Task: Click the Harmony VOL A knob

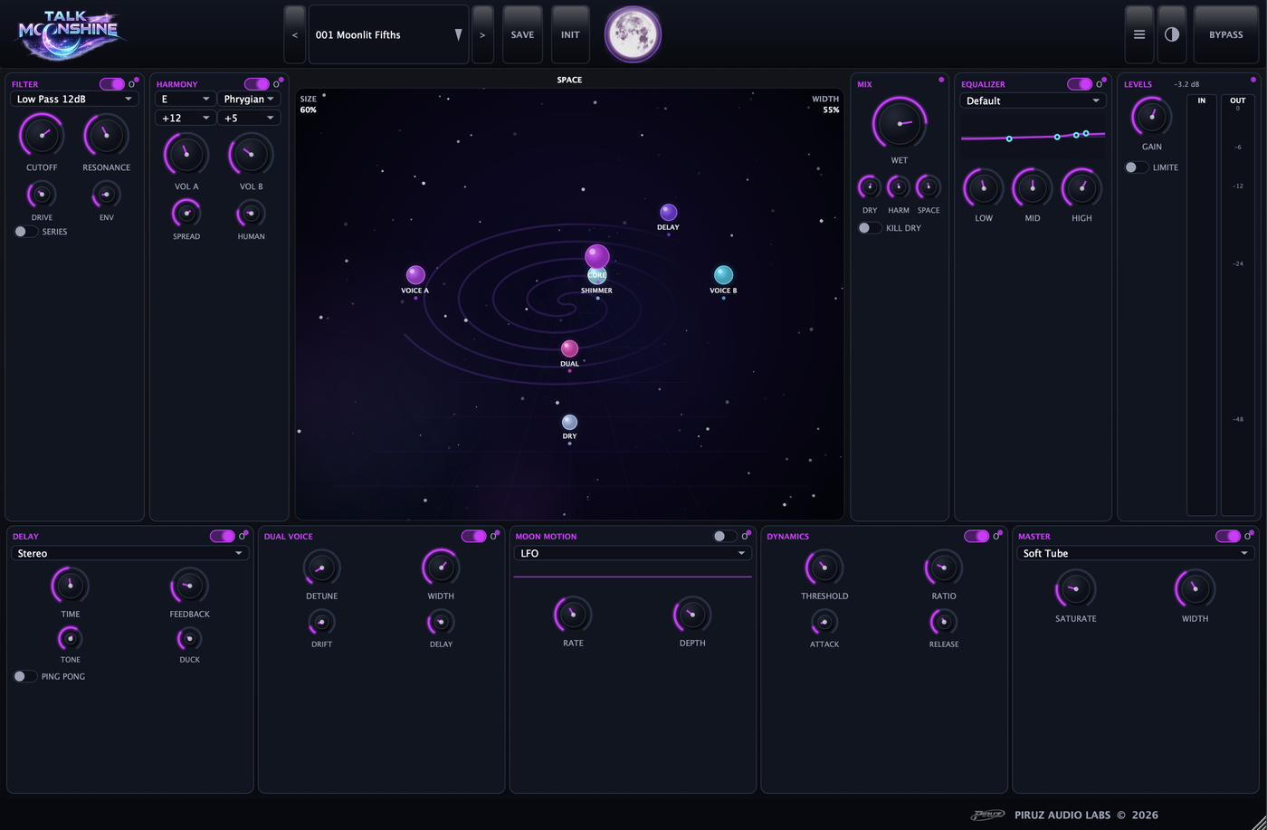Action: tap(186, 155)
